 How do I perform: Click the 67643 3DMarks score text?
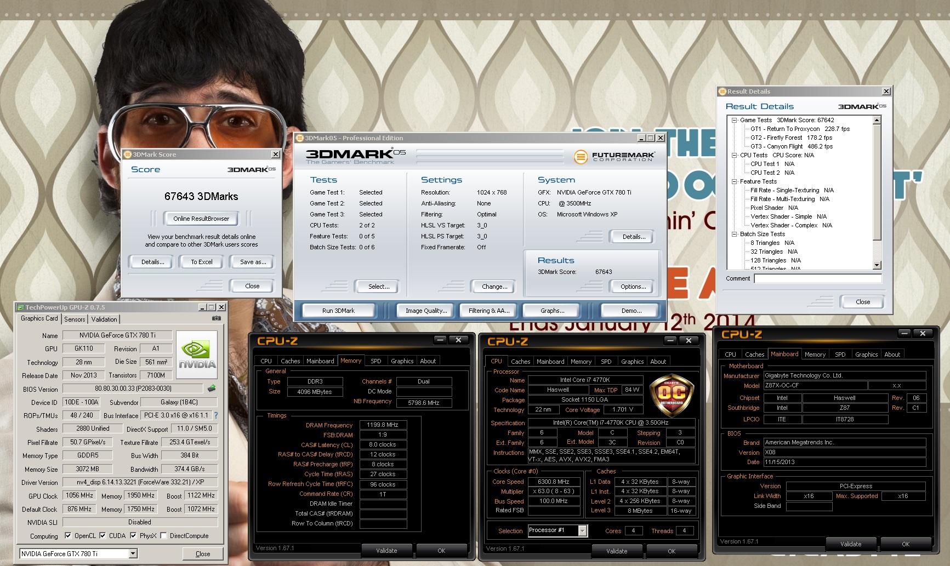pos(201,196)
